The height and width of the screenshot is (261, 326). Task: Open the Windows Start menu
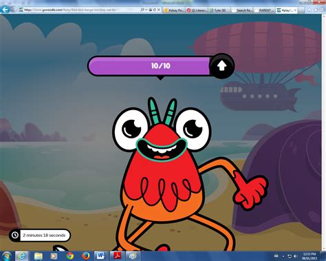point(6,255)
